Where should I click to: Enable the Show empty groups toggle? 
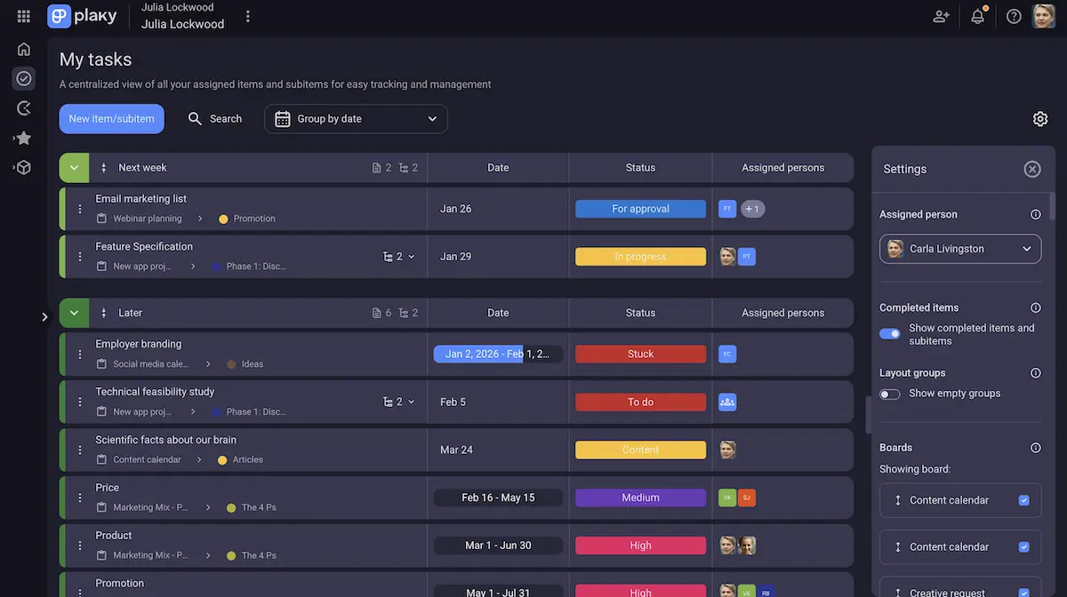(x=889, y=394)
